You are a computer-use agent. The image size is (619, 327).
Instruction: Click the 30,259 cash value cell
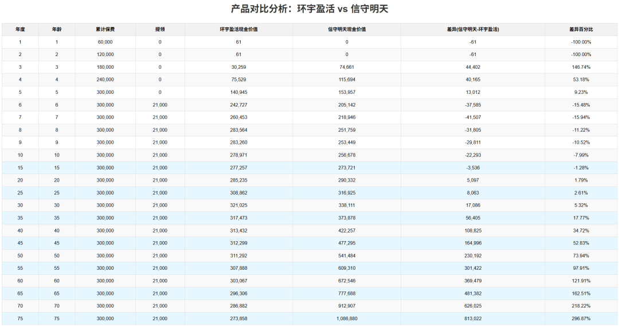[238, 67]
